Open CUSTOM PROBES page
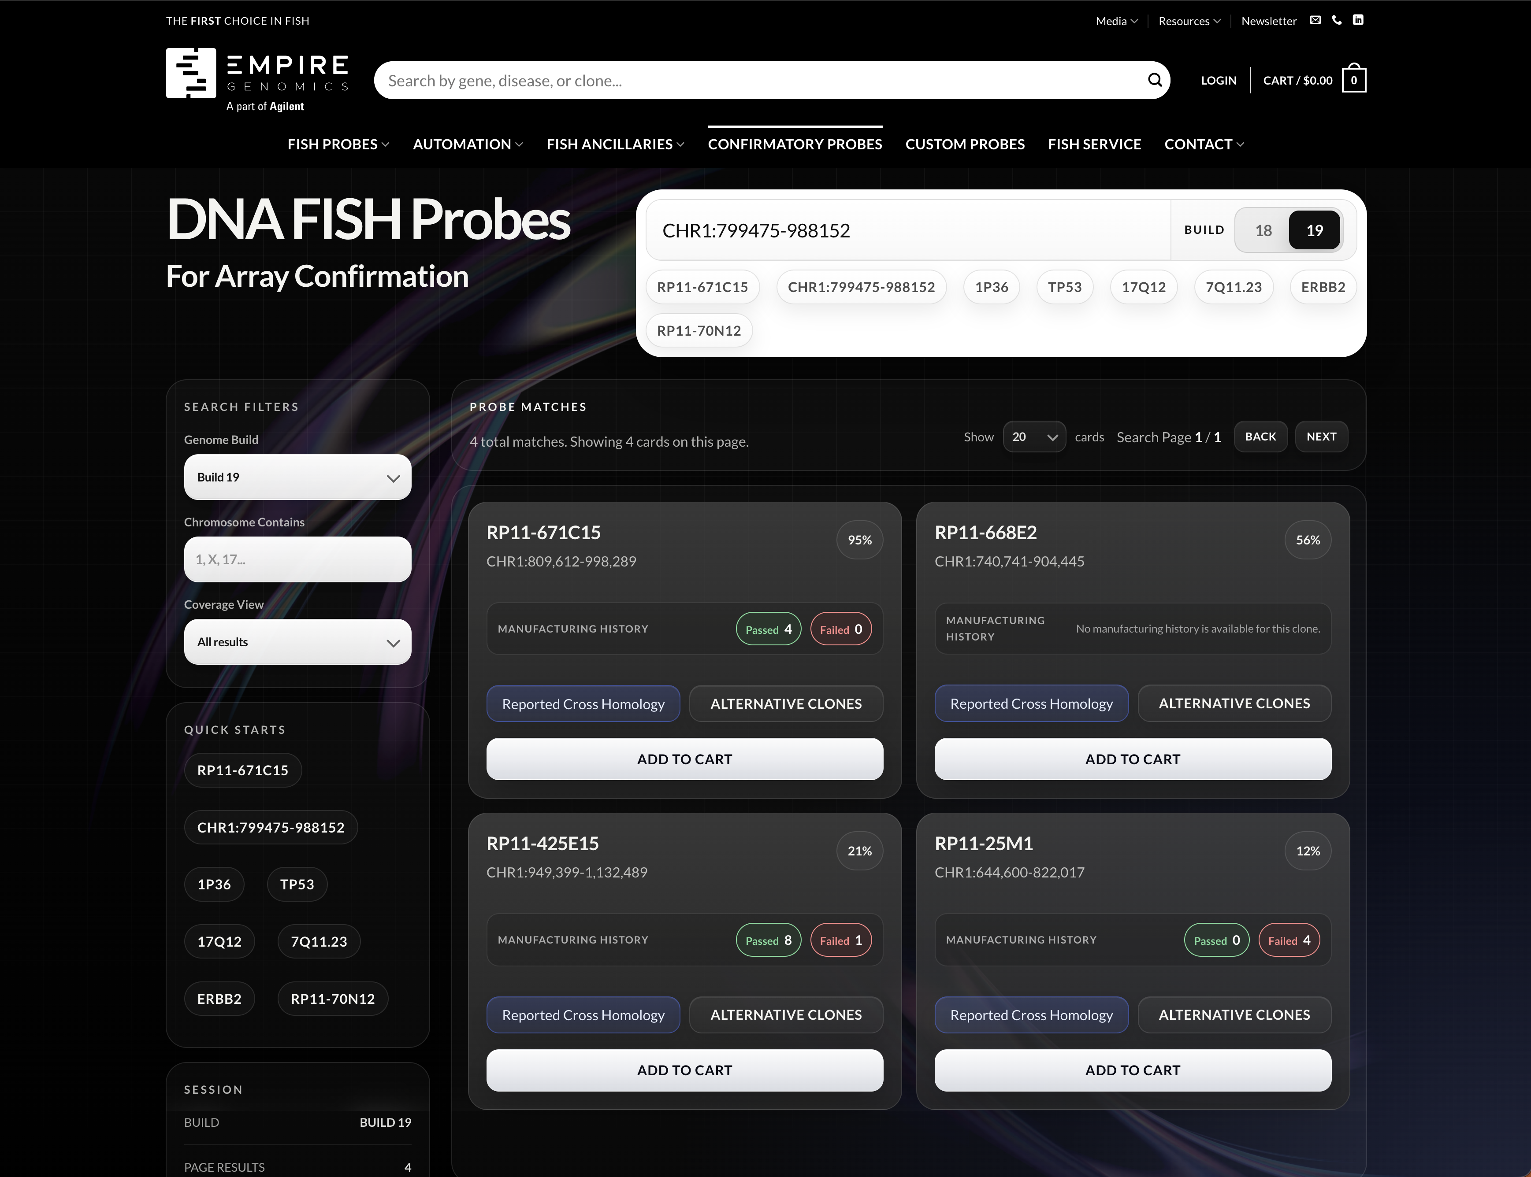 point(965,144)
